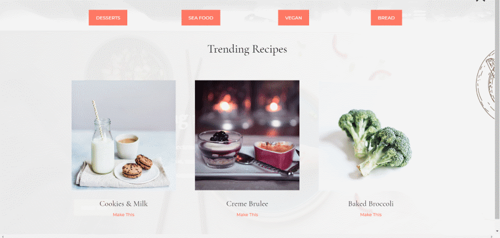The image size is (500, 238).
Task: Click Make This under Baked Broccoli
Action: (371, 215)
